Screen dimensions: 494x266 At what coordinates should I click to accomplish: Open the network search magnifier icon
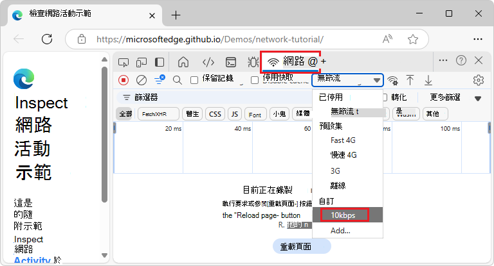click(178, 80)
